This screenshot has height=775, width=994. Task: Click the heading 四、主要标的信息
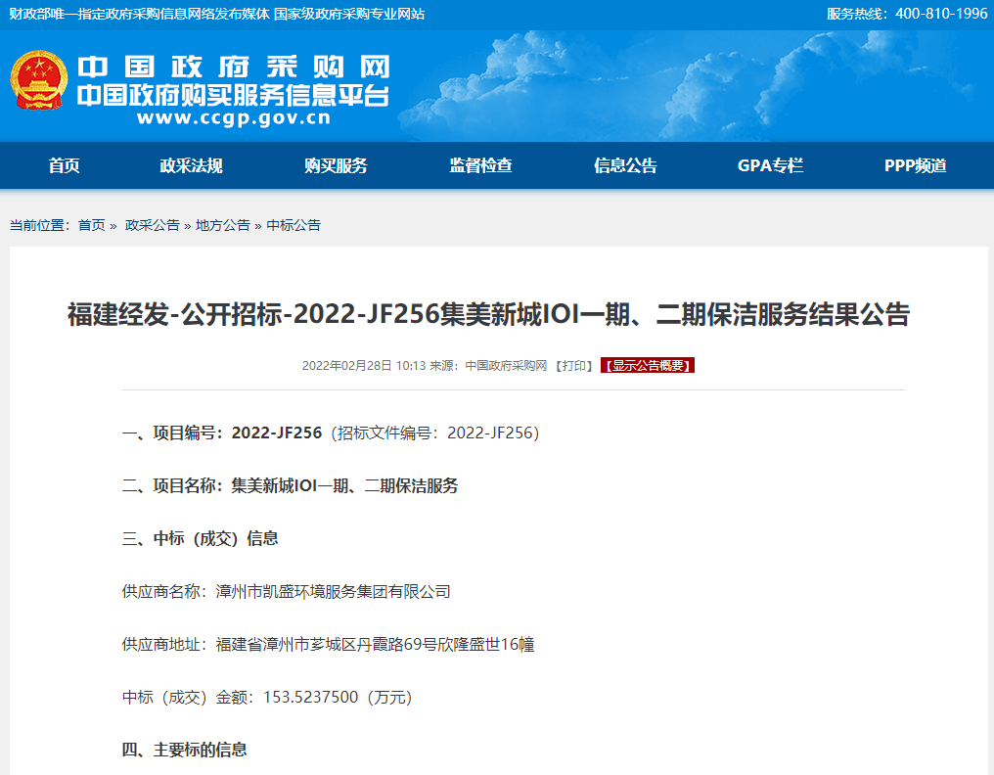point(185,750)
